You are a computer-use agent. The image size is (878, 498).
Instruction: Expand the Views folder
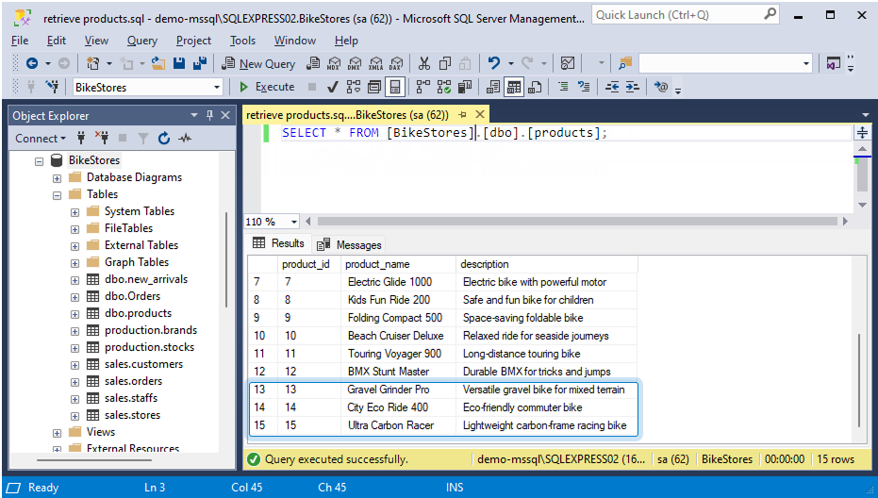(58, 433)
